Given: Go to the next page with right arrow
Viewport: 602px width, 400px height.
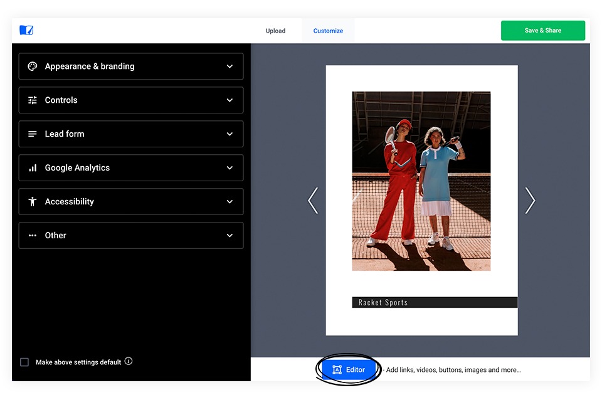Looking at the screenshot, I should pyautogui.click(x=530, y=201).
